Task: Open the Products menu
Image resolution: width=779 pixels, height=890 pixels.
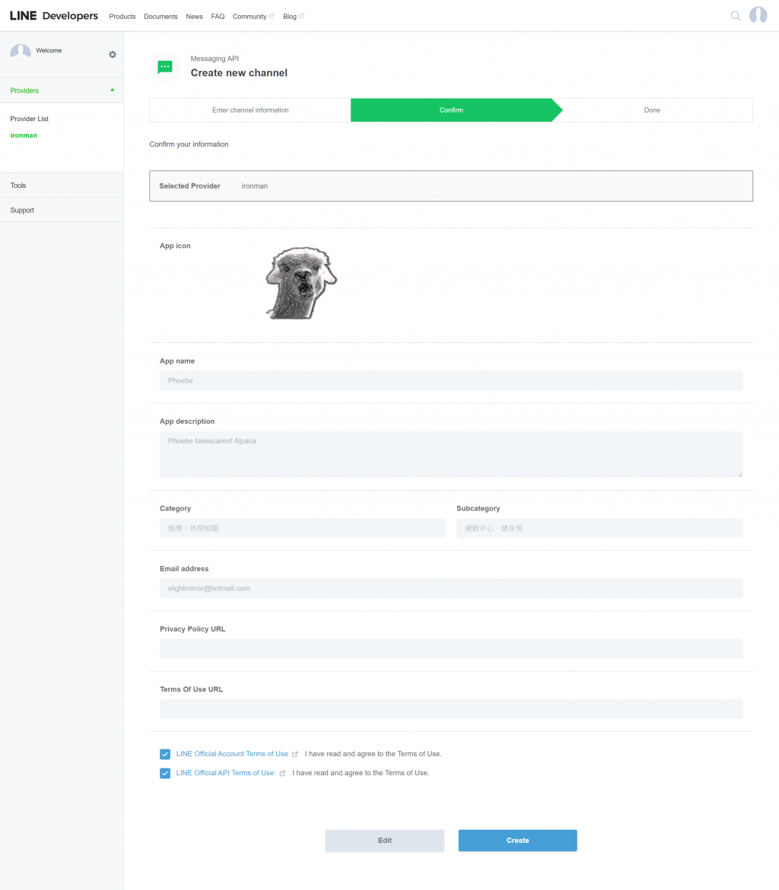Action: (x=122, y=17)
